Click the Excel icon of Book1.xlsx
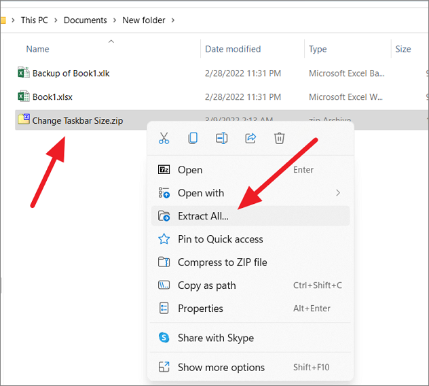Screen dimensions: 429x386 coord(24,96)
